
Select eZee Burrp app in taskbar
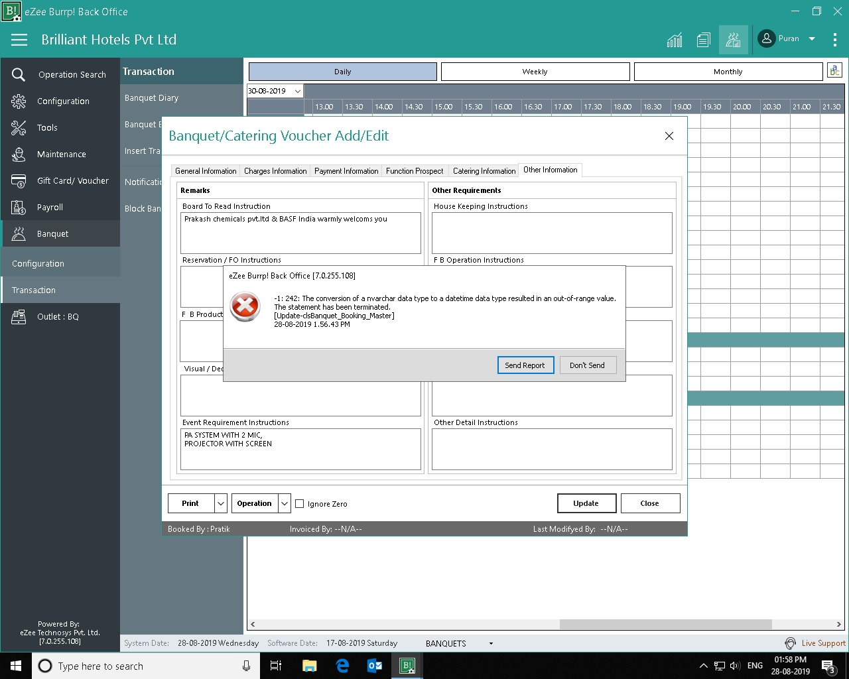[x=407, y=666]
